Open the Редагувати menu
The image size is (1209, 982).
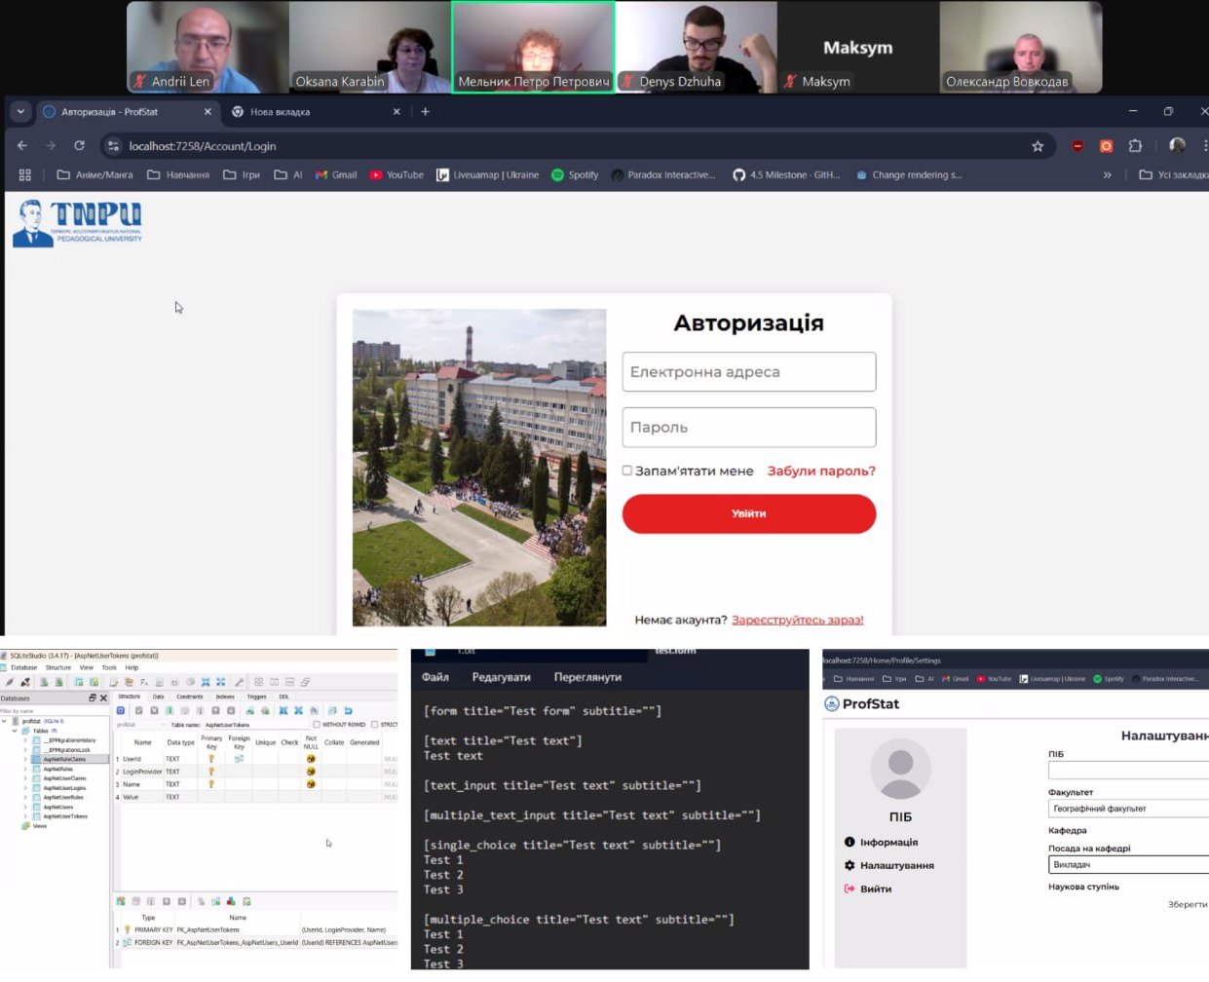pos(501,677)
